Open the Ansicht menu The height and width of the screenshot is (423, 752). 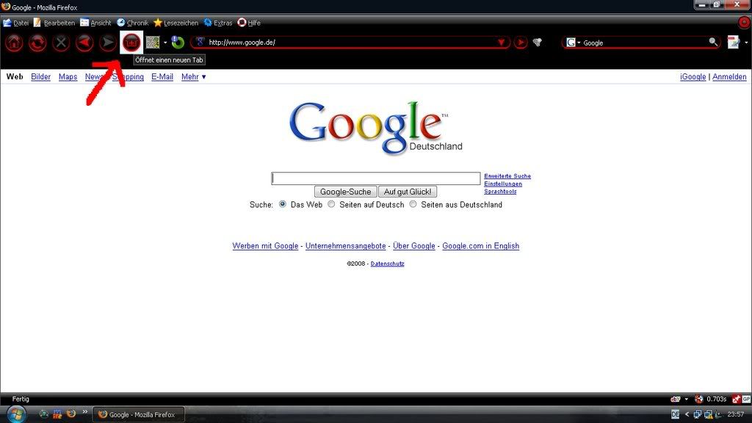pyautogui.click(x=95, y=23)
